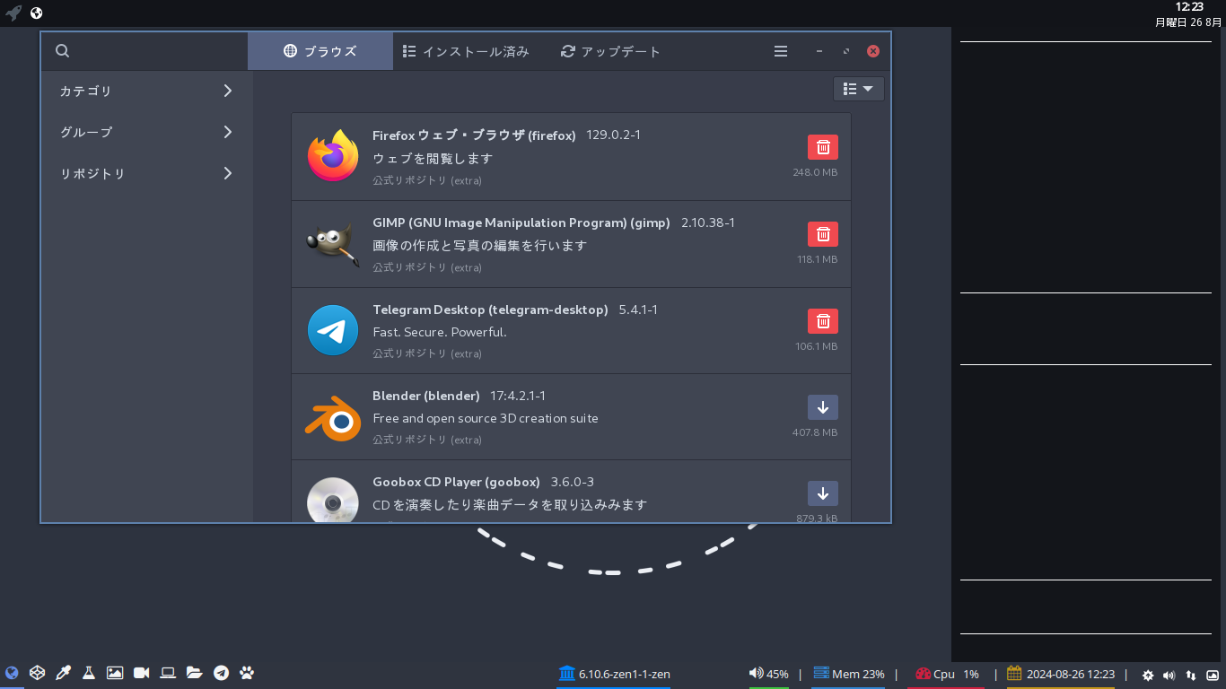Open the アップデート tab
Viewport: 1226px width, 689px height.
point(610,51)
